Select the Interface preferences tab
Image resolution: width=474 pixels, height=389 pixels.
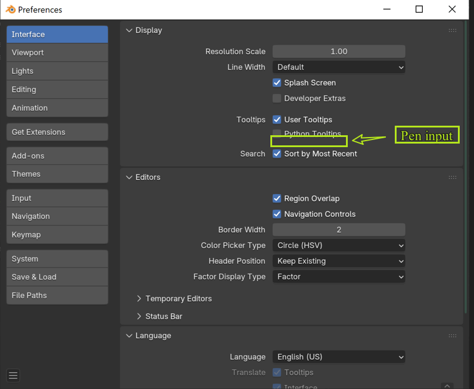pyautogui.click(x=57, y=35)
